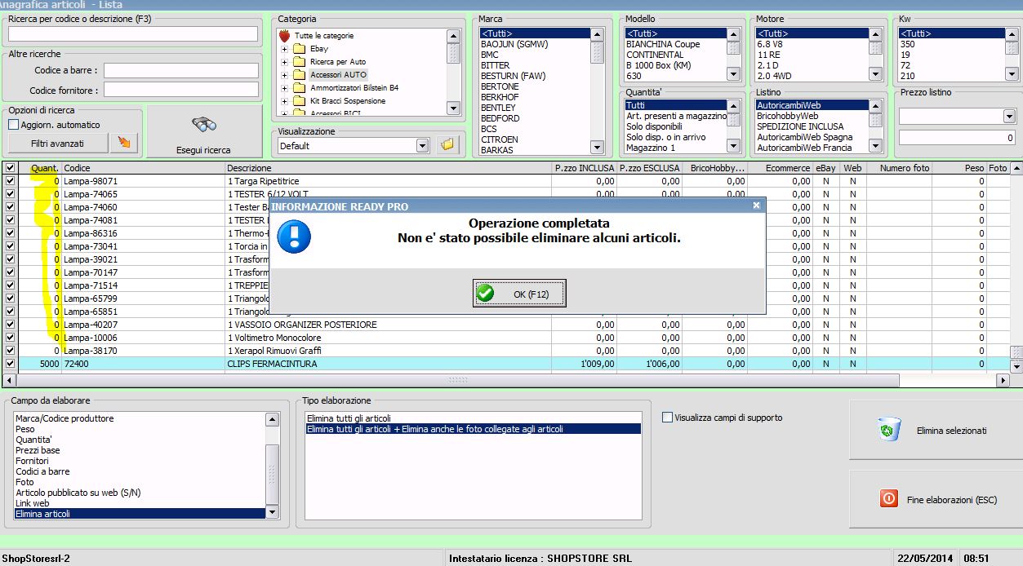
Task: Expand the Ebay category node
Action: (284, 49)
